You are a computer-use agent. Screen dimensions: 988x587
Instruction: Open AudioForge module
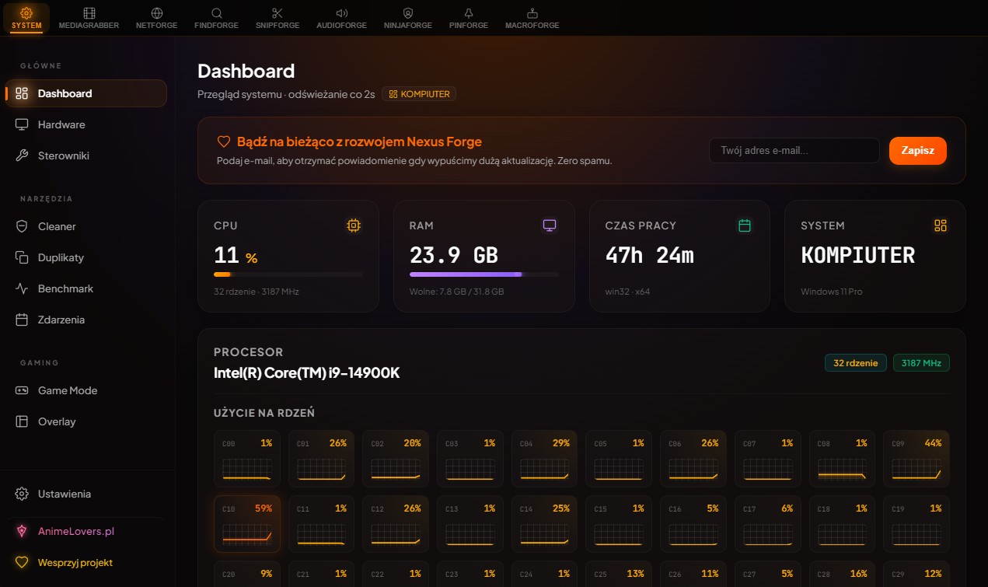pyautogui.click(x=341, y=18)
